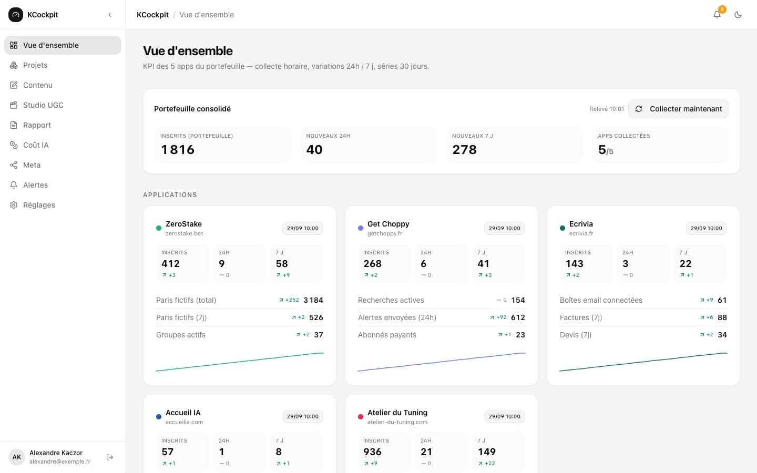The image size is (757, 473).
Task: Click the KCockpit breadcrumb link
Action: point(152,15)
